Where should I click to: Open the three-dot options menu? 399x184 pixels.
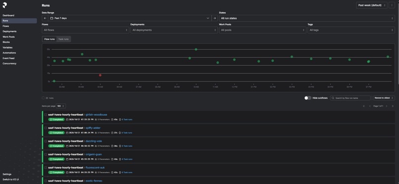coord(392,5)
